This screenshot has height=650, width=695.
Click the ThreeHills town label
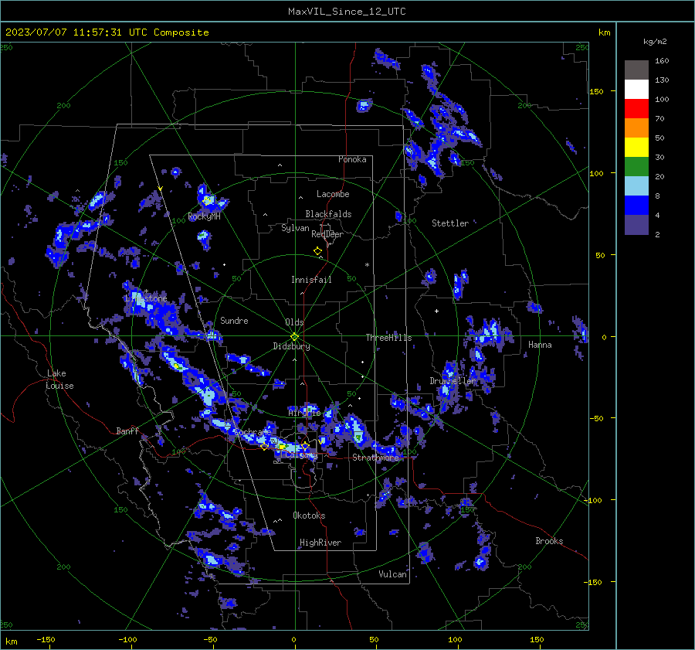[388, 338]
